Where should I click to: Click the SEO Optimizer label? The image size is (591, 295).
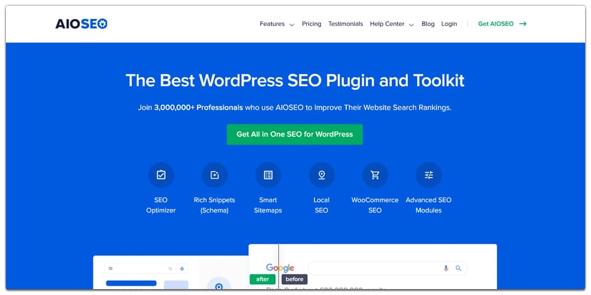pos(161,205)
